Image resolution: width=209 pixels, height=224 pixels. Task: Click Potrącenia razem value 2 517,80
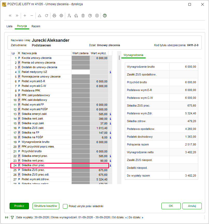191,145
